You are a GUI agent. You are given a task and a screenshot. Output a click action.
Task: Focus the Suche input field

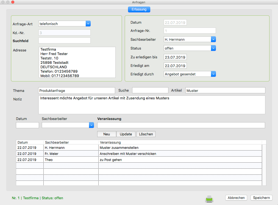click(150, 90)
